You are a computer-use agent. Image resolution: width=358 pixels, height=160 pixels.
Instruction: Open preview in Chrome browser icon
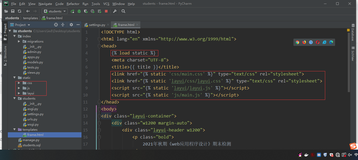tap(297, 42)
